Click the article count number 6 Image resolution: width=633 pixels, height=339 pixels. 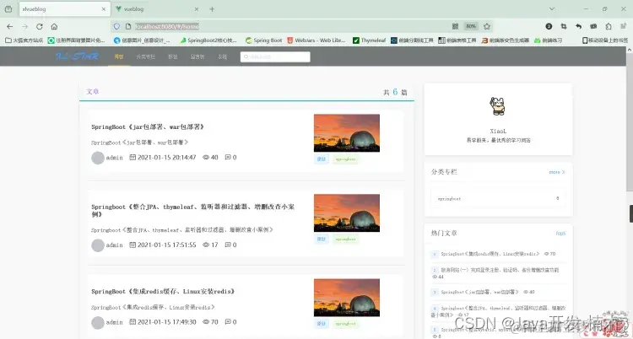click(395, 92)
